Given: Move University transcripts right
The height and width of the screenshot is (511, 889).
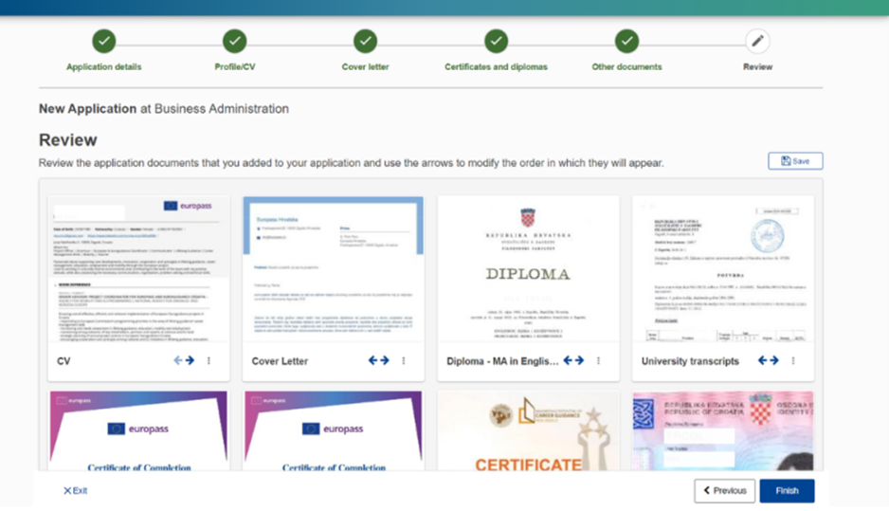Looking at the screenshot, I should click(x=774, y=360).
